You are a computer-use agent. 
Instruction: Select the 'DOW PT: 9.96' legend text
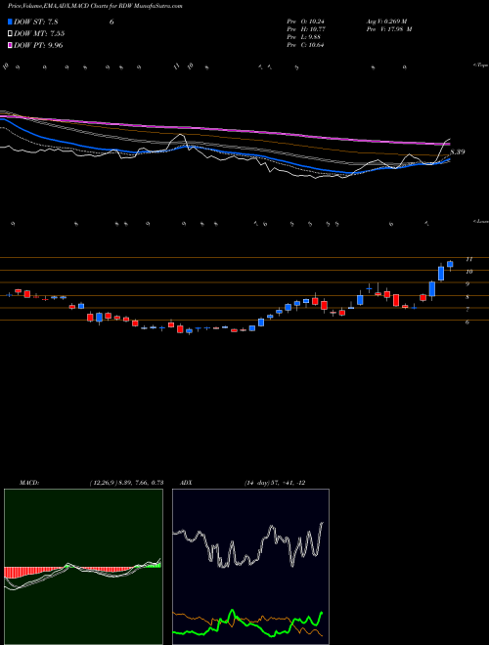(x=38, y=45)
